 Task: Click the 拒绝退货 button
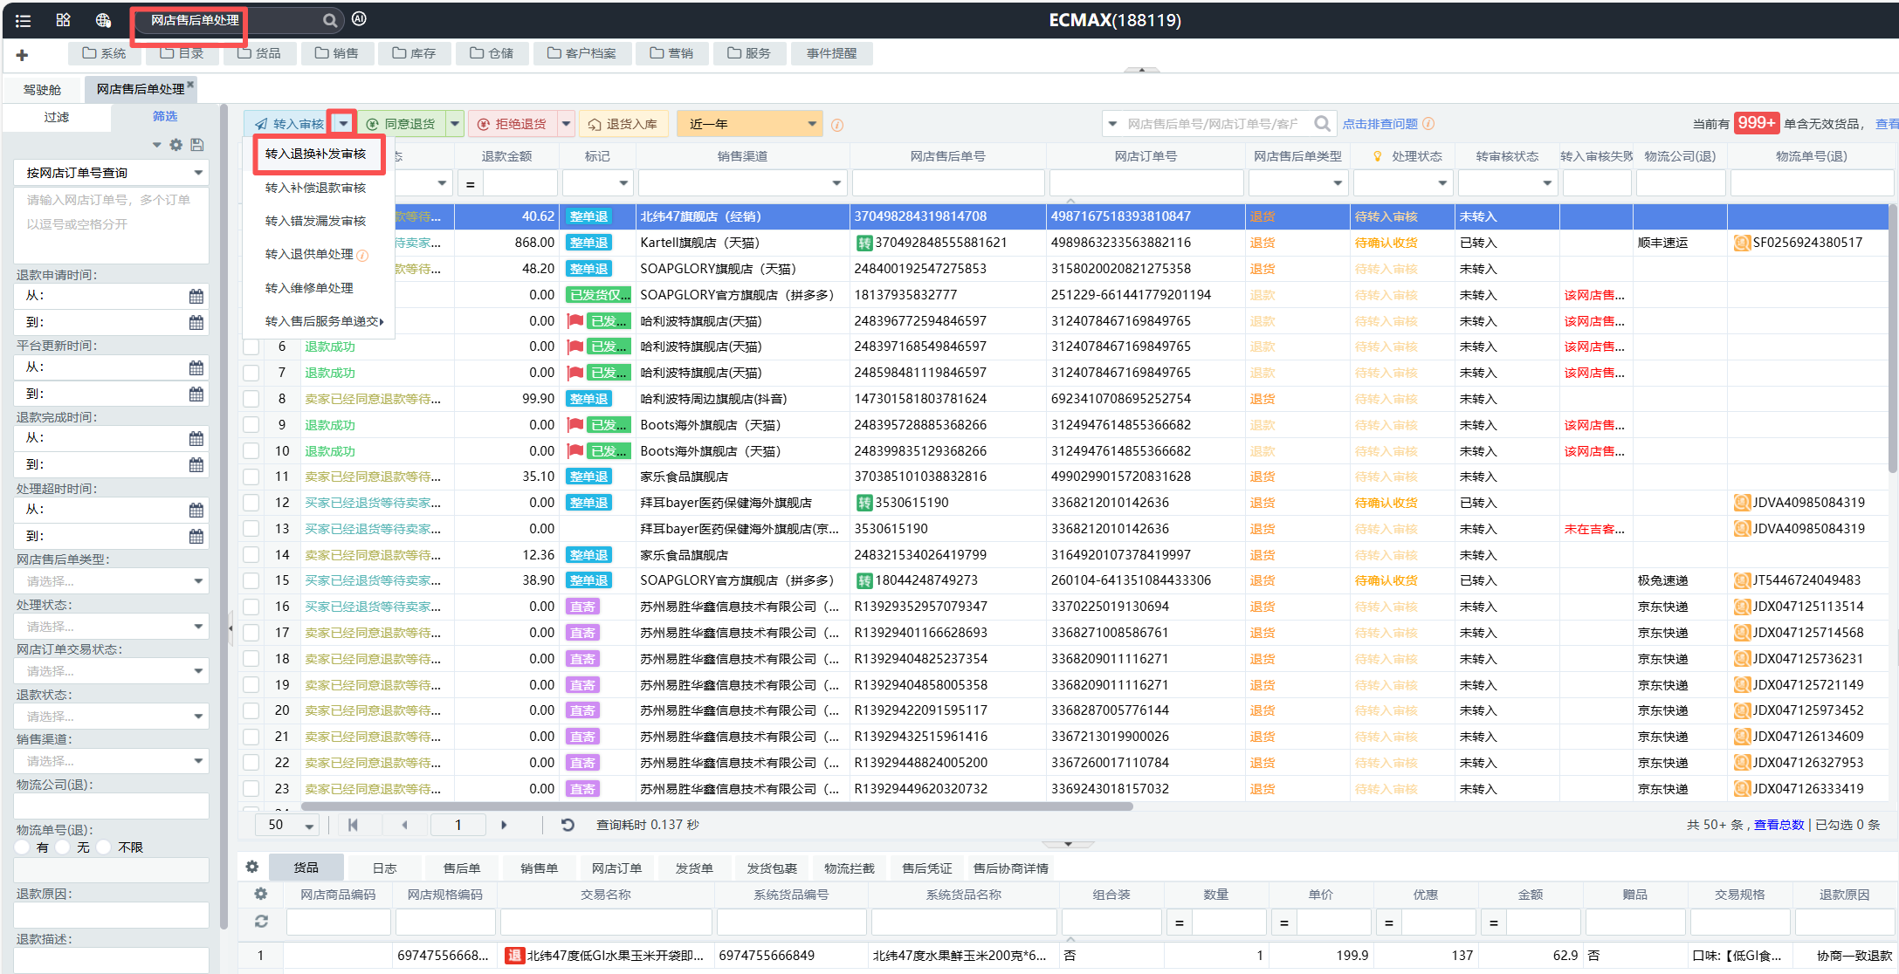point(512,124)
